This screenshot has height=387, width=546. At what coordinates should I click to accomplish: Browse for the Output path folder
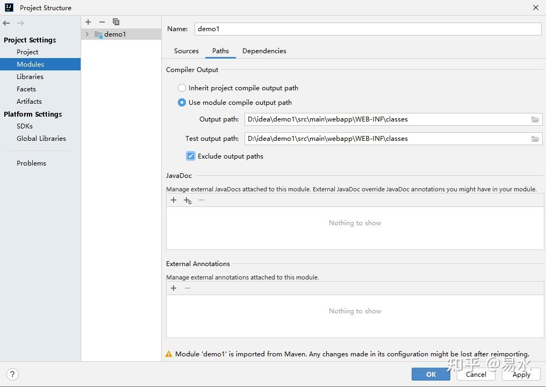pyautogui.click(x=535, y=119)
